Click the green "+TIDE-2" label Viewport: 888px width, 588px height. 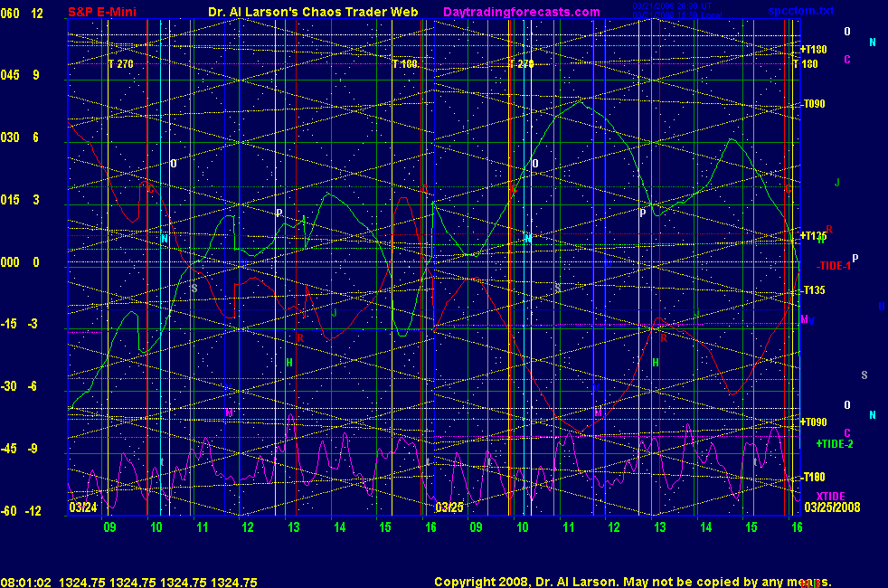point(835,443)
